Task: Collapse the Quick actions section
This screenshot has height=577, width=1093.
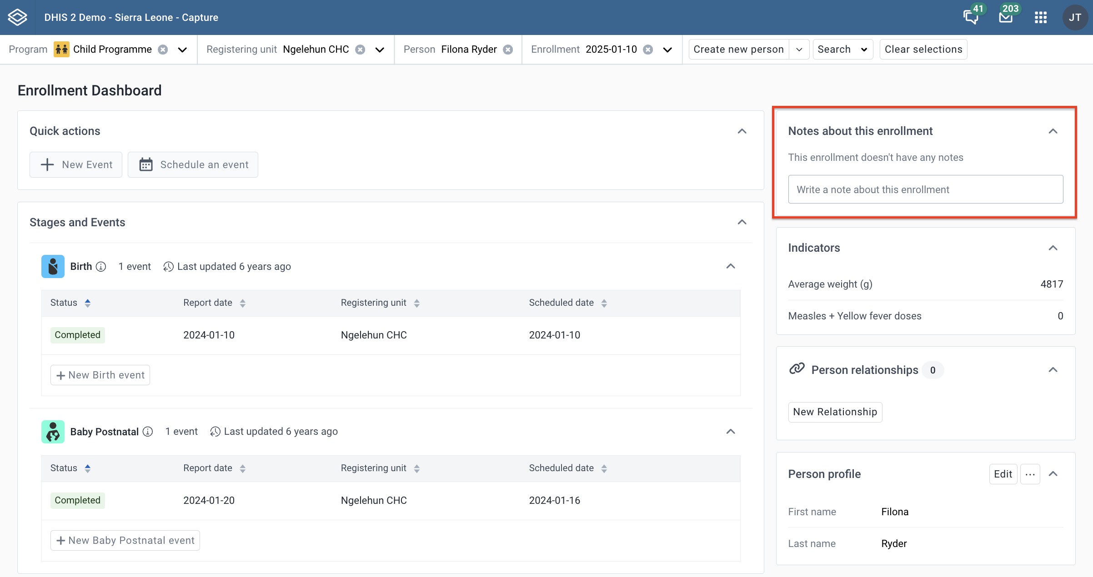Action: click(742, 131)
